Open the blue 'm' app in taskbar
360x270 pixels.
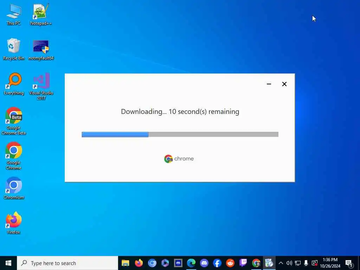tap(178, 263)
